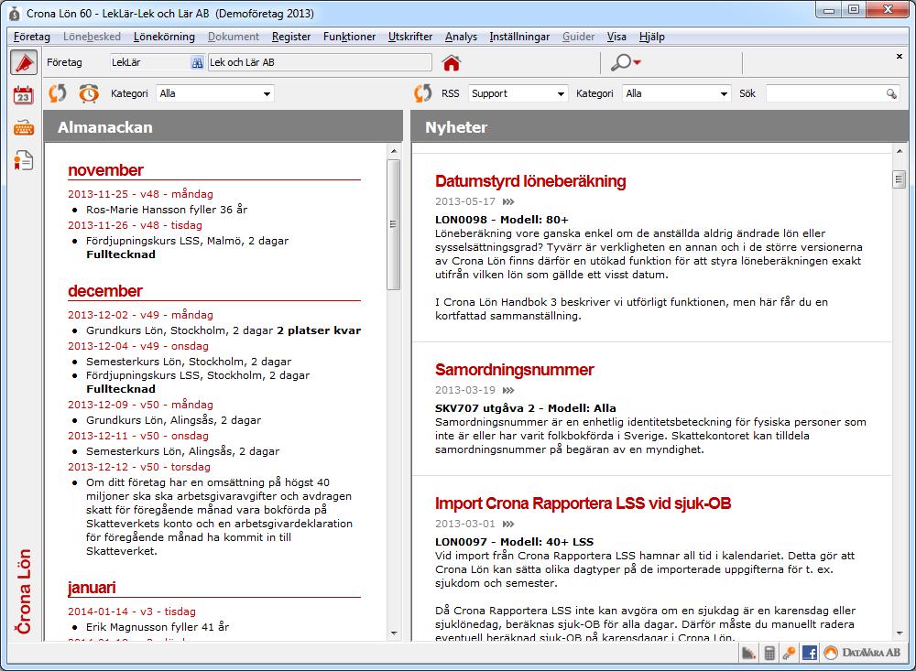Click Semesterkurs Lön, Stockholm, 2 dagar entry
Screen dimensions: 916x671
189,362
